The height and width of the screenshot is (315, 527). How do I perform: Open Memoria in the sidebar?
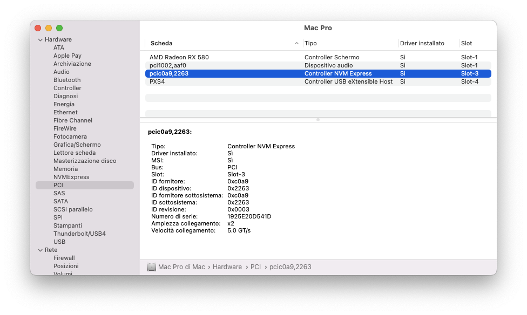tap(65, 169)
